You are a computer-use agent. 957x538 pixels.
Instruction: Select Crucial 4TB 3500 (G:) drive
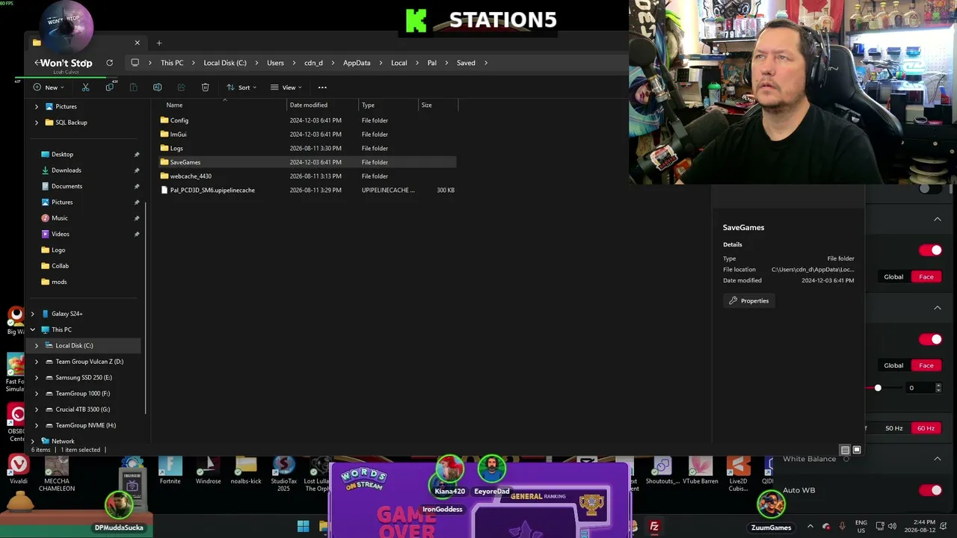point(82,409)
